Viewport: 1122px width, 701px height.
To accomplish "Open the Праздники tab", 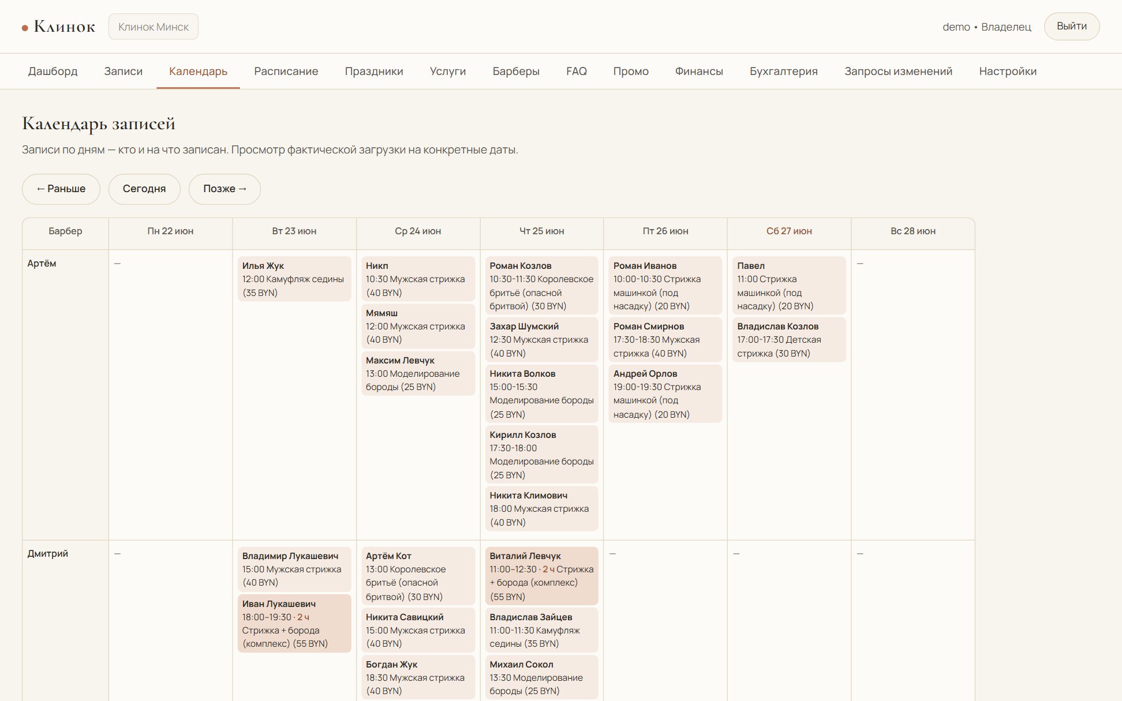I will [374, 72].
